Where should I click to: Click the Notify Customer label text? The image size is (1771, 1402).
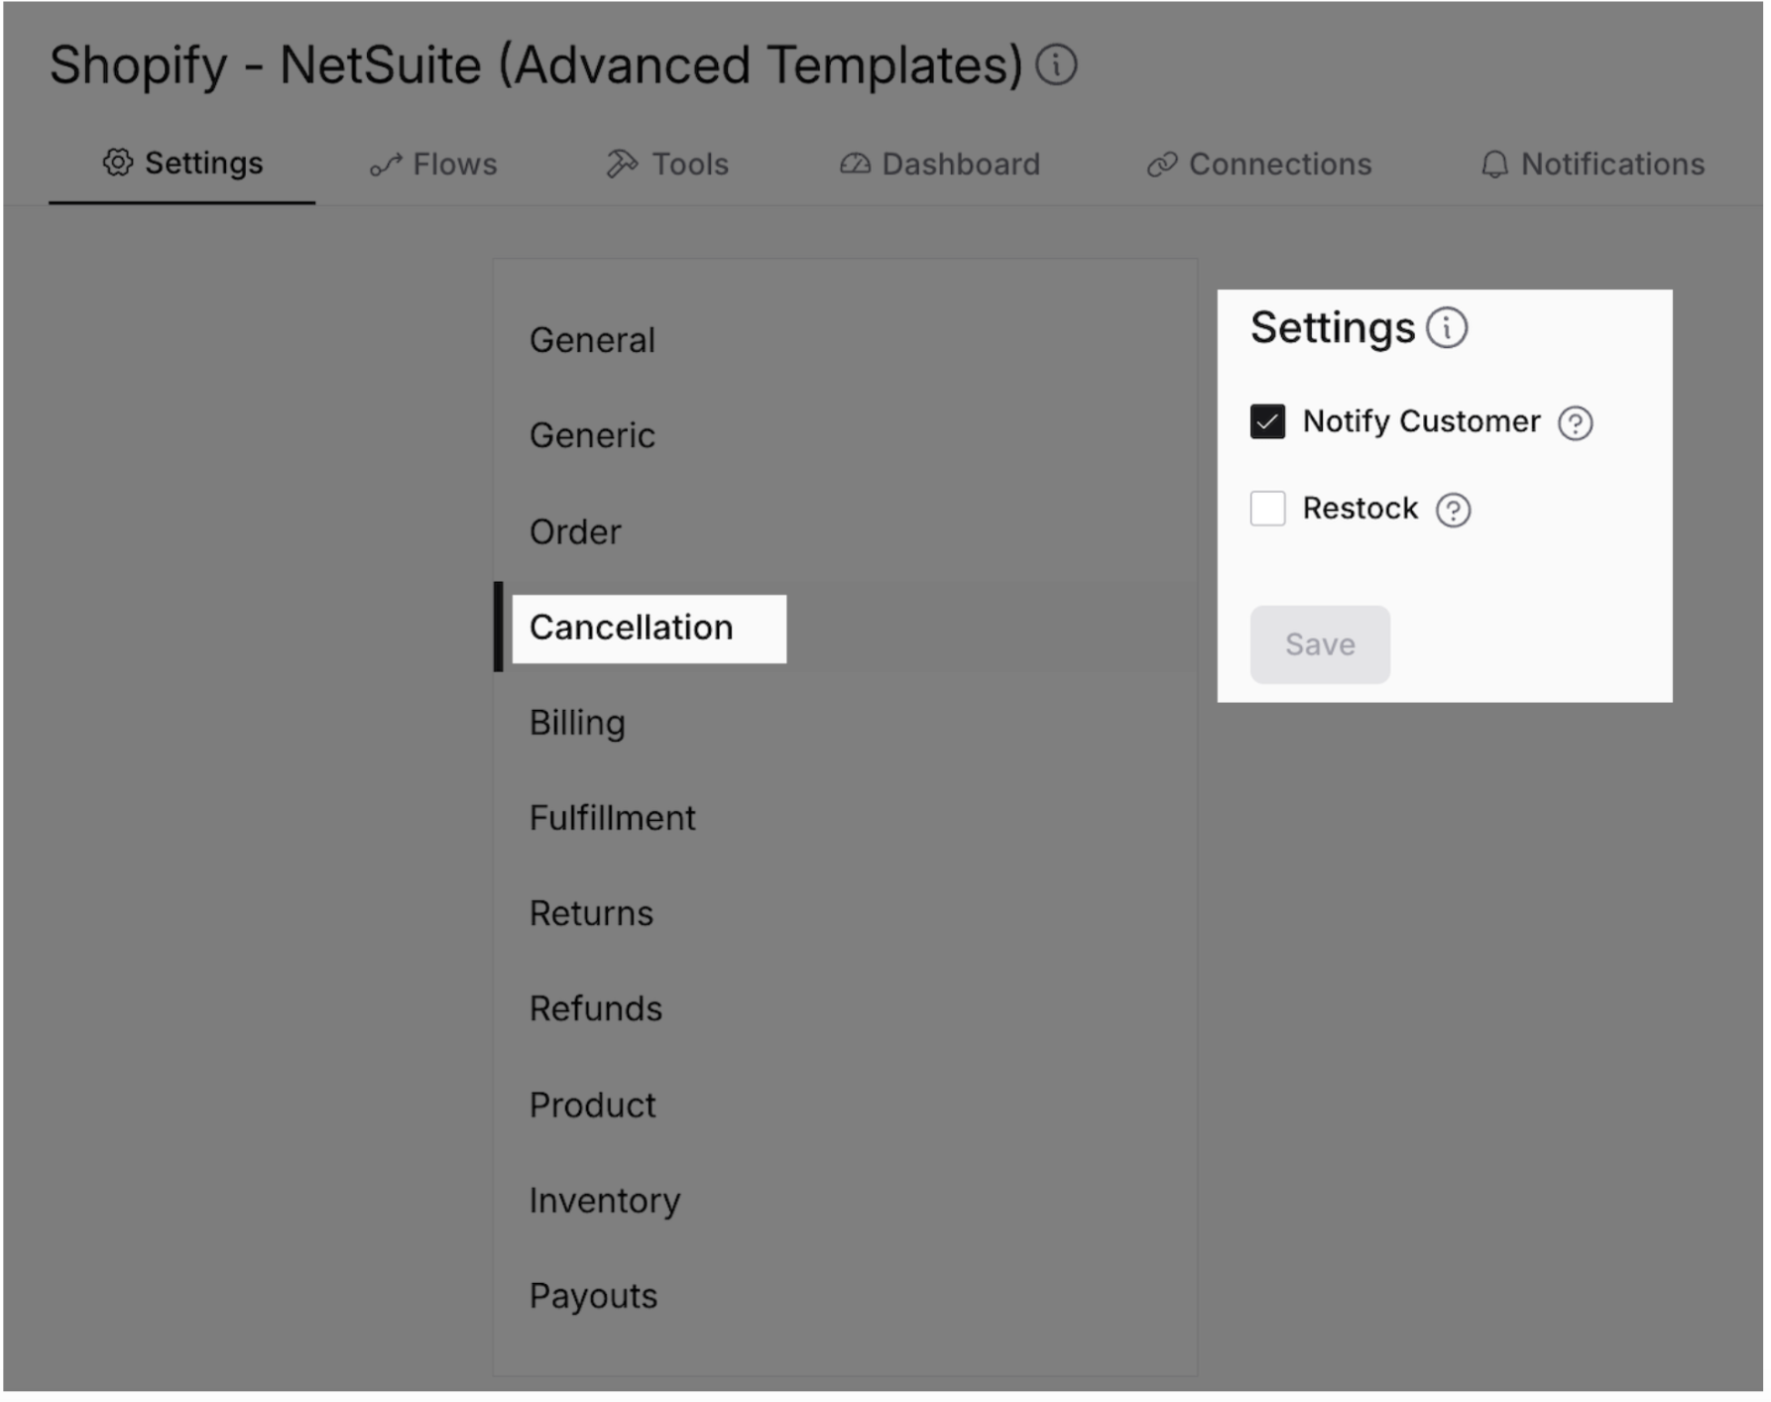[1423, 422]
